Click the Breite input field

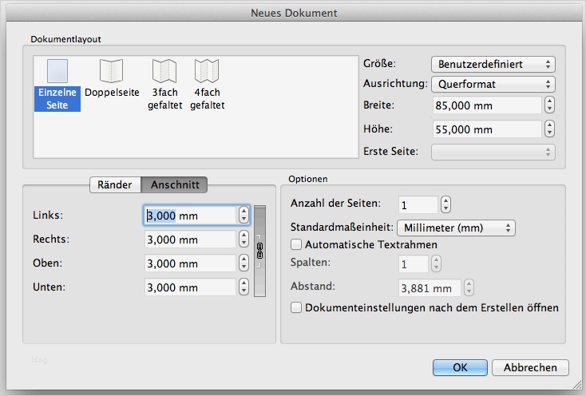click(487, 105)
